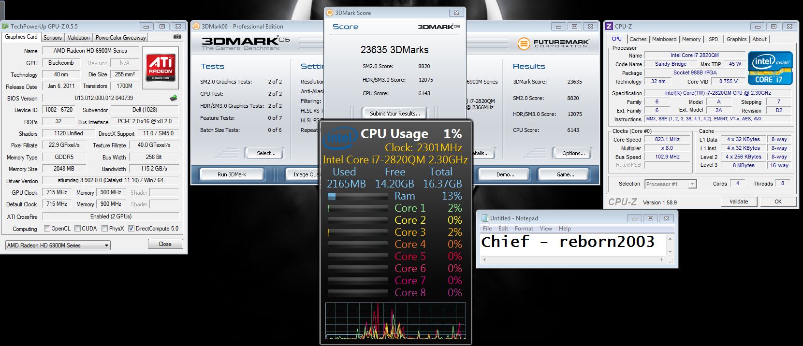Viewport: 803px width, 346px height.
Task: Click the Validate button in CPU-Z
Action: point(739,202)
